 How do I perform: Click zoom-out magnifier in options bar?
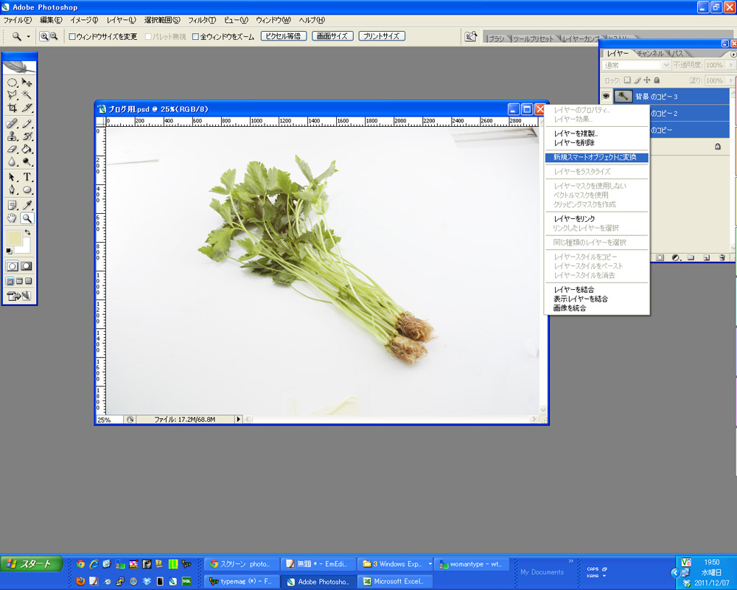[x=54, y=36]
